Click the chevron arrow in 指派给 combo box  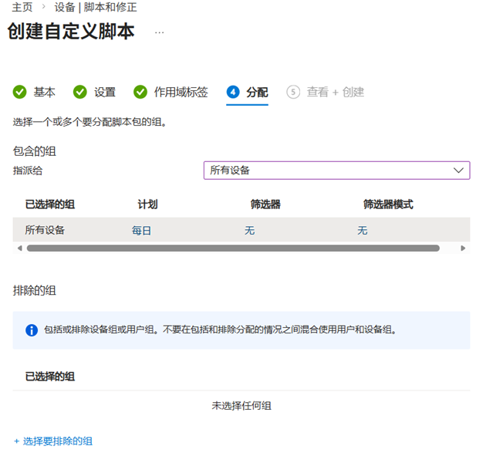[x=458, y=170]
